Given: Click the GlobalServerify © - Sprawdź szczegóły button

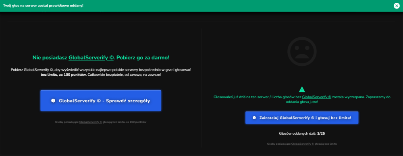Looking at the screenshot, I should 101,101.
